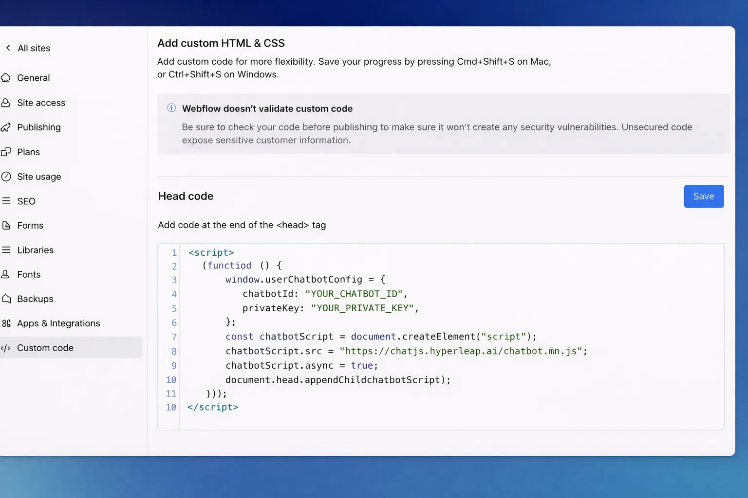Click the info icon on the warning banner
Viewport: 748px width, 498px height.
click(171, 108)
